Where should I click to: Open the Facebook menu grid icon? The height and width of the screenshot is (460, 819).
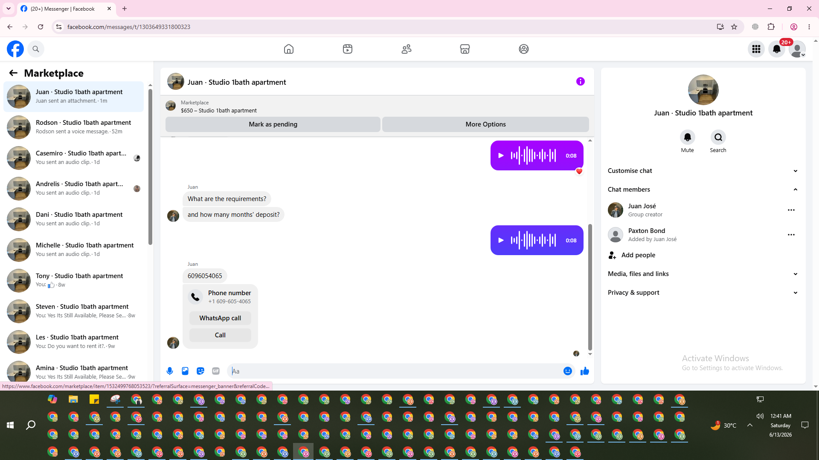pos(756,49)
